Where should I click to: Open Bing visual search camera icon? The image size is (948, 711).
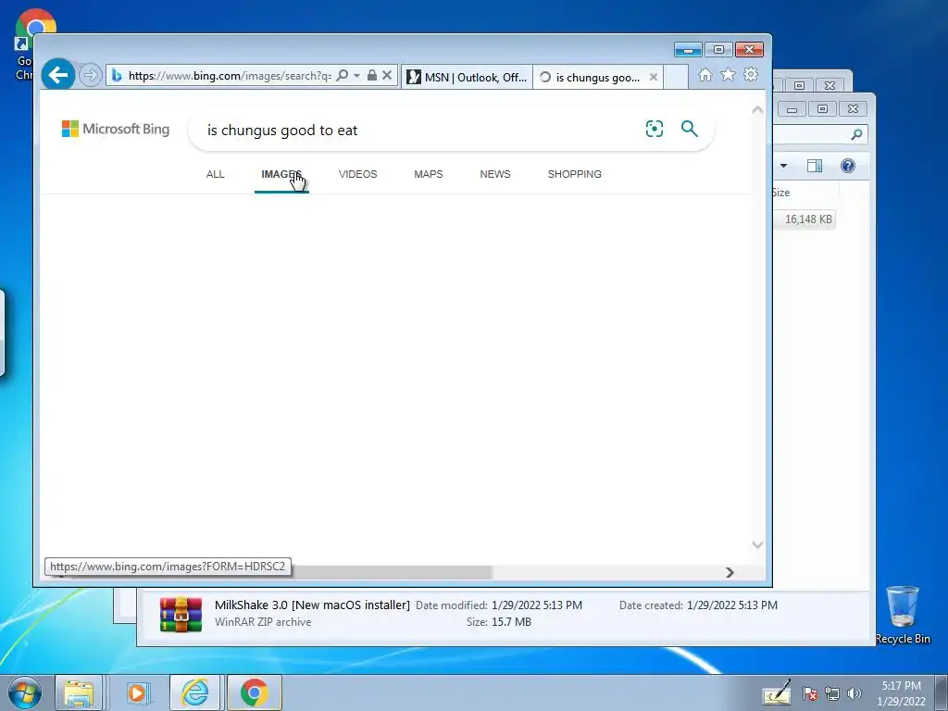click(x=655, y=128)
